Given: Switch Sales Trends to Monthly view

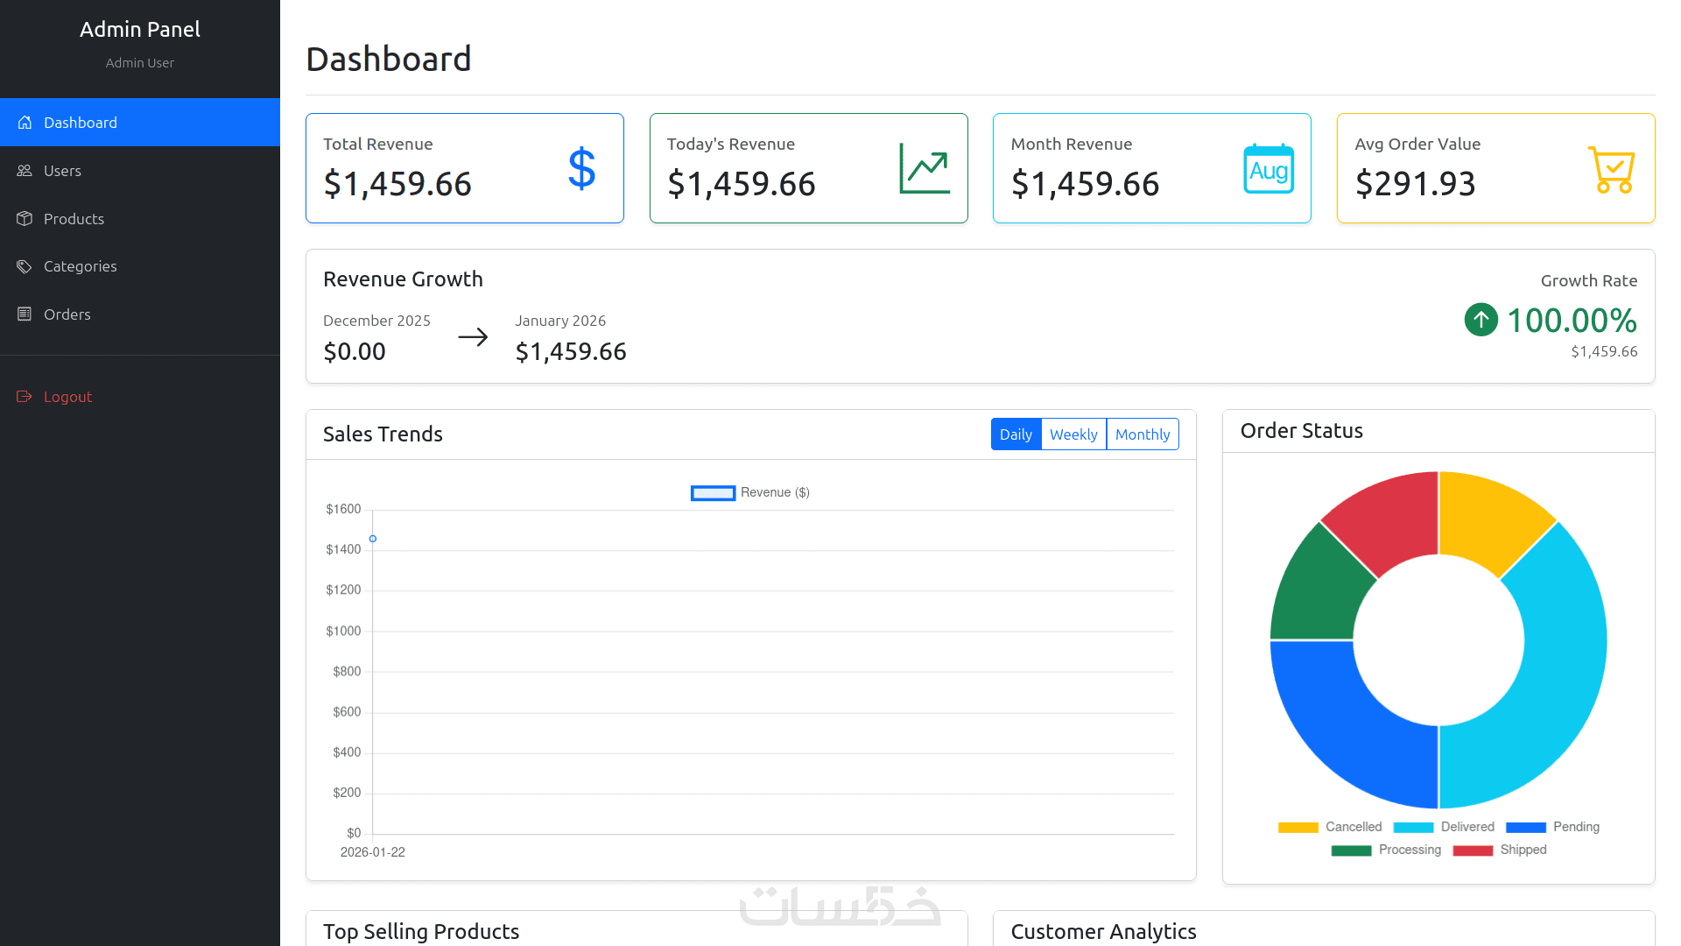Looking at the screenshot, I should [x=1142, y=434].
